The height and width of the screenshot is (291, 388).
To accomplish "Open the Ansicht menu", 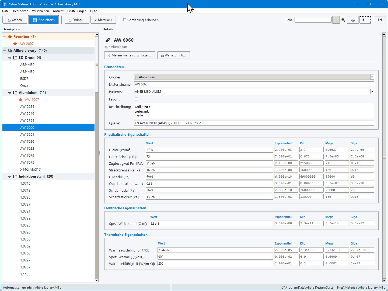I will coord(58,11).
